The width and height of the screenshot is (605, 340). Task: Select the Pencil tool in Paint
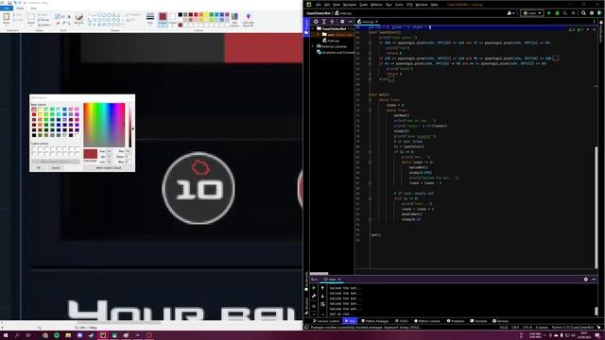tap(58, 17)
